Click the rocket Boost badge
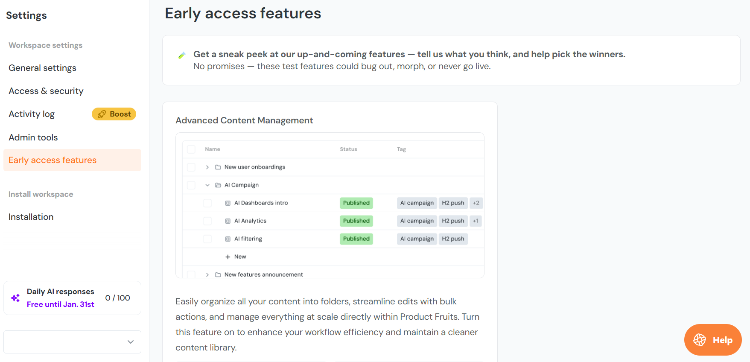The width and height of the screenshot is (750, 362). (x=114, y=114)
